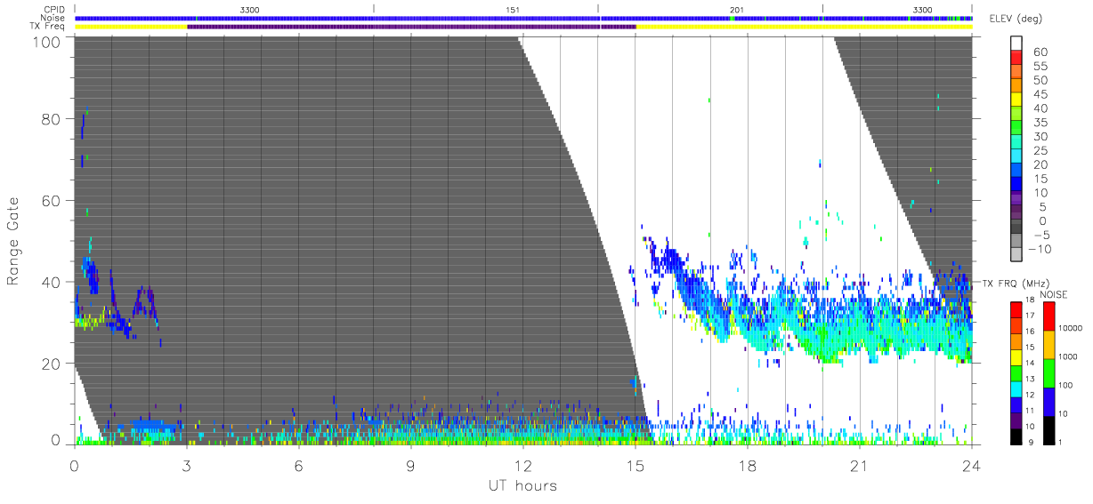Pick the light gray bottom ELEV colorbar segment
Viewport: 1093px width, 504px height.
click(1017, 256)
